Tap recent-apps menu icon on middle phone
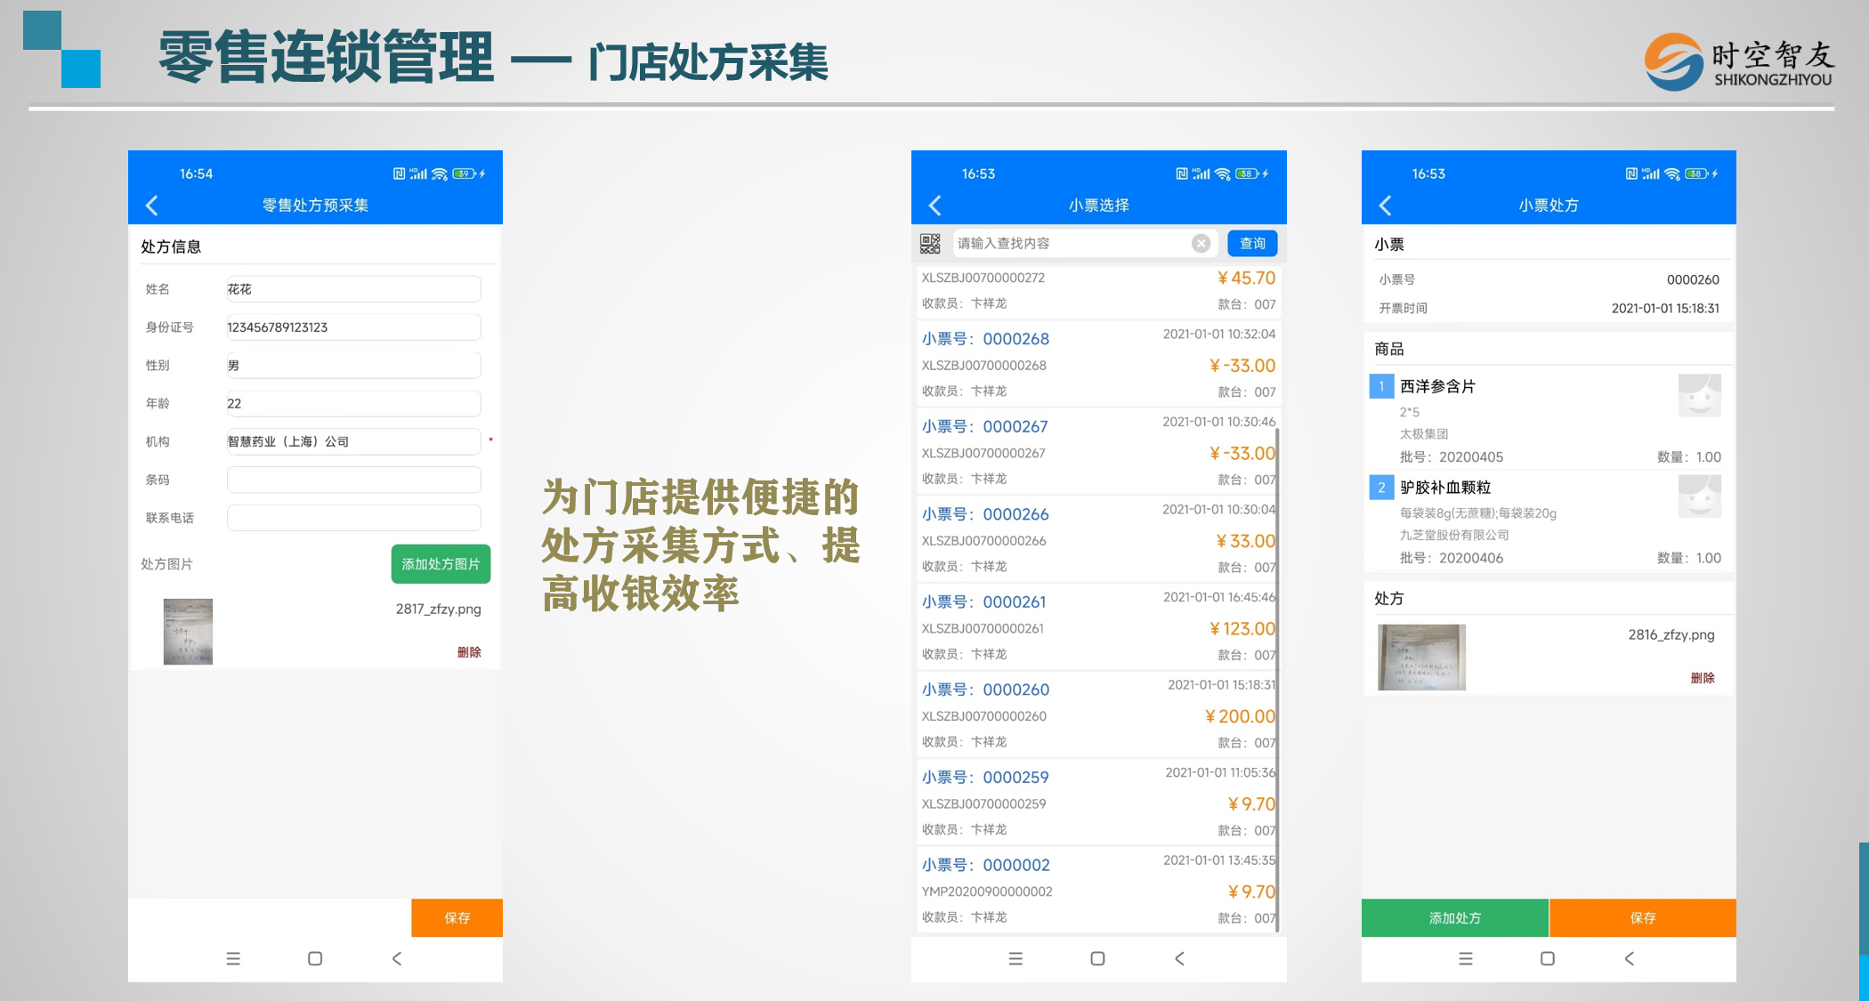The width and height of the screenshot is (1869, 1001). pos(1015,958)
